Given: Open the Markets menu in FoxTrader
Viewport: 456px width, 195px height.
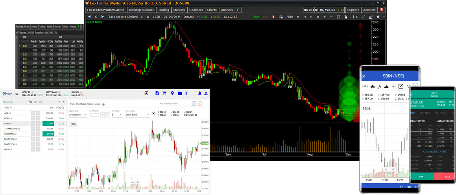Looking at the screenshot, I should [x=179, y=10].
